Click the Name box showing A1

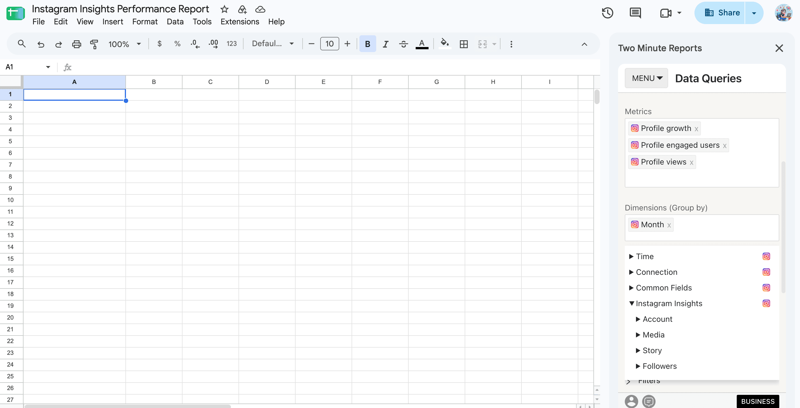pos(27,67)
